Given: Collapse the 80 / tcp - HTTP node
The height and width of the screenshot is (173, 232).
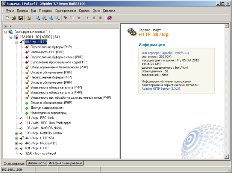Looking at the screenshot, I should [16, 42].
